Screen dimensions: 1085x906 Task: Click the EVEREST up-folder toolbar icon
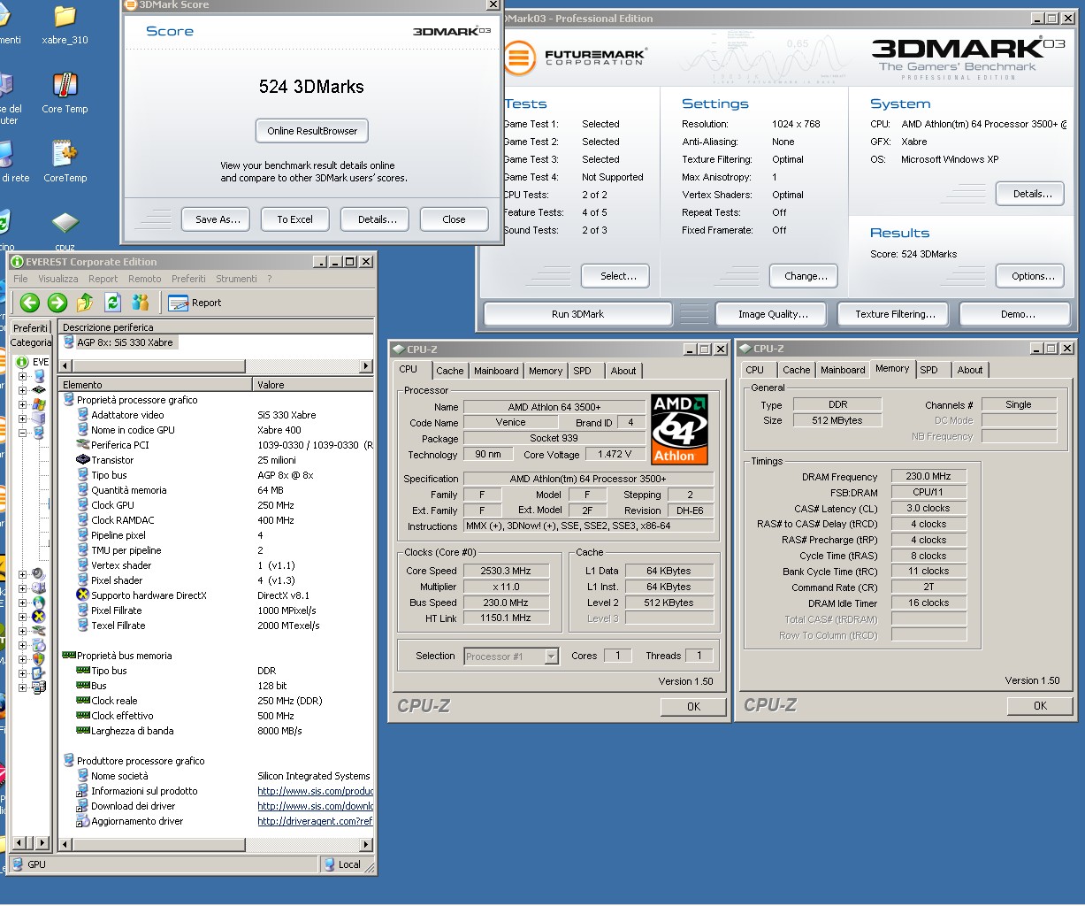pyautogui.click(x=85, y=303)
